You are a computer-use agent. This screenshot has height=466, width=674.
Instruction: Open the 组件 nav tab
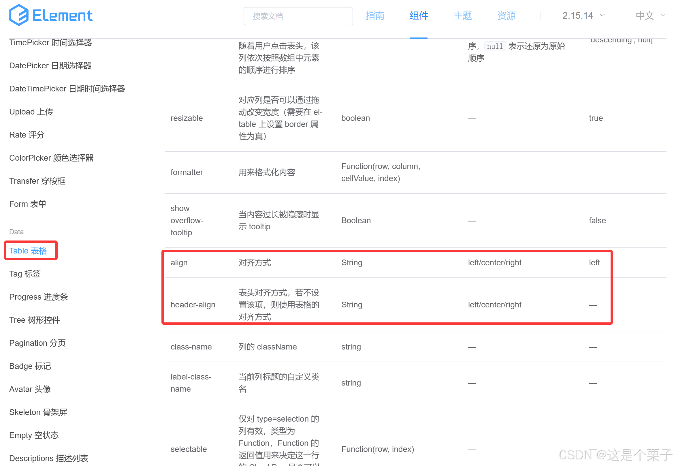click(x=419, y=16)
